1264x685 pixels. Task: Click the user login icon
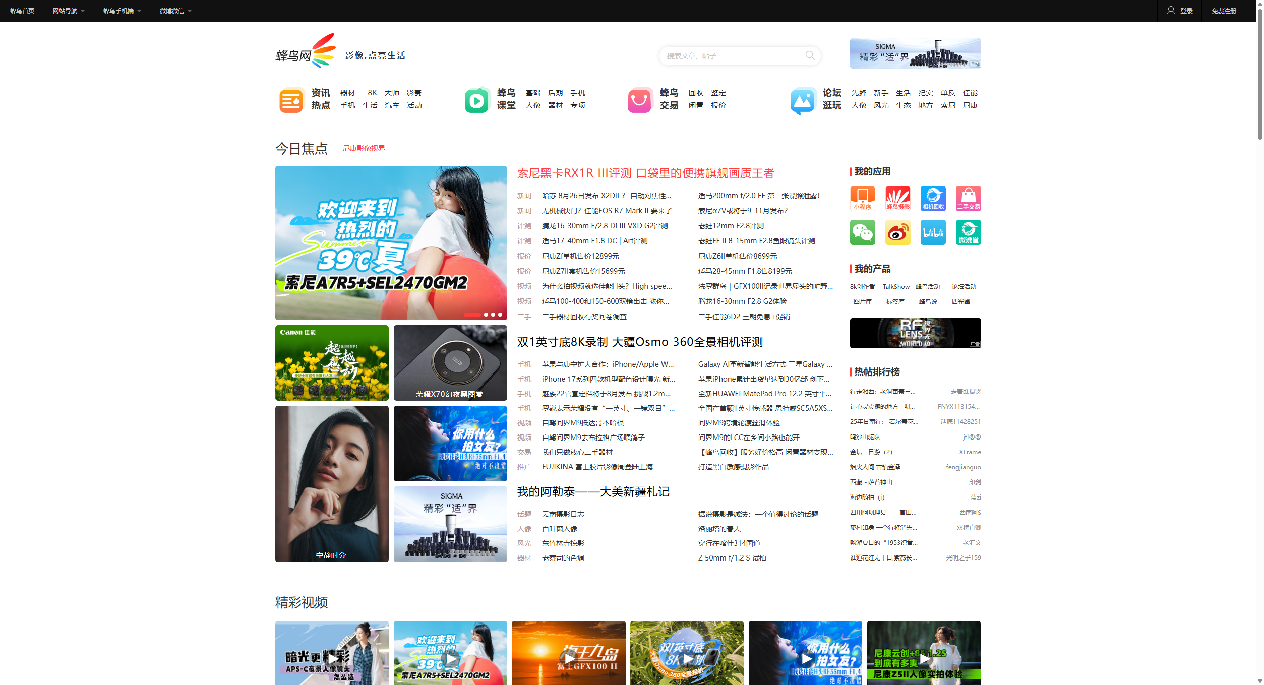pos(1171,10)
